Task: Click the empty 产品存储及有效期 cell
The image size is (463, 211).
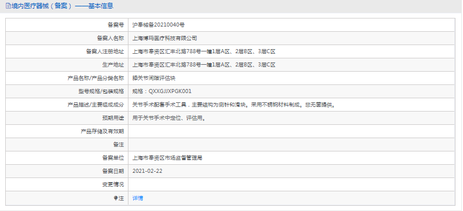Action: point(292,131)
